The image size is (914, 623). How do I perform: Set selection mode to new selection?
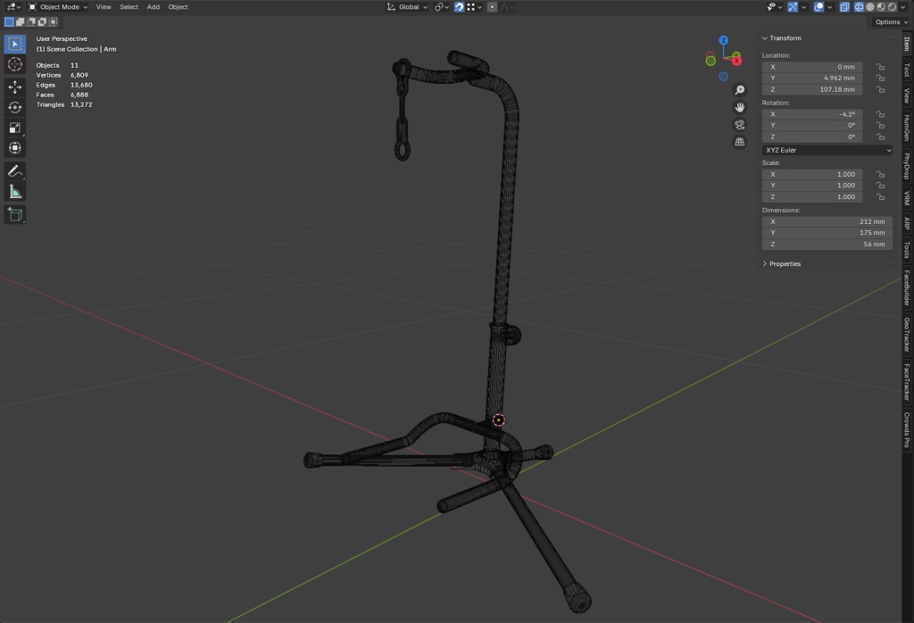(x=9, y=22)
